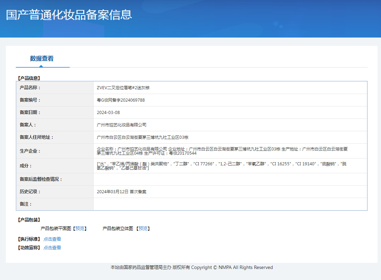Click the 【产品信息】 section heading
The image size is (381, 280).
[29, 78]
